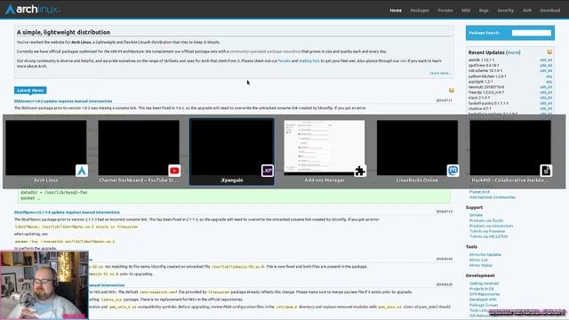
Task: Switch to the HackMD window thumbnail
Action: click(x=510, y=148)
